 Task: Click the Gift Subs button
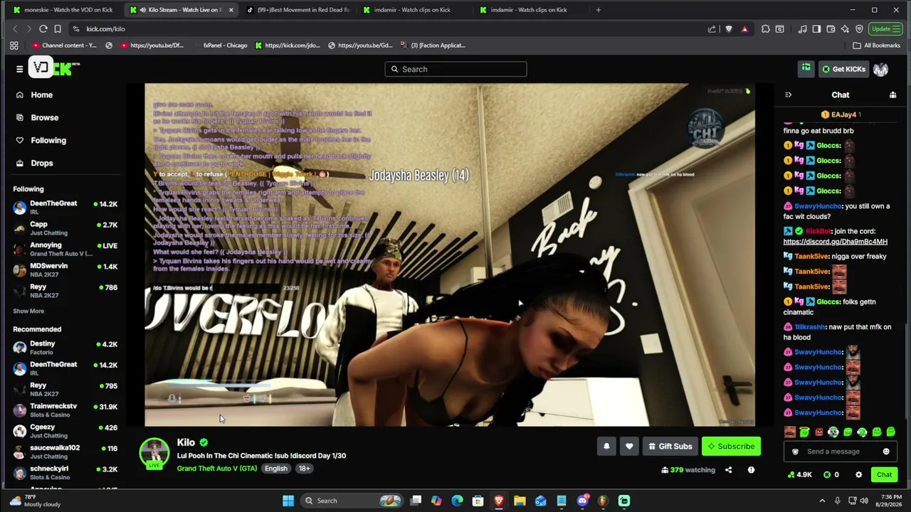tap(670, 447)
